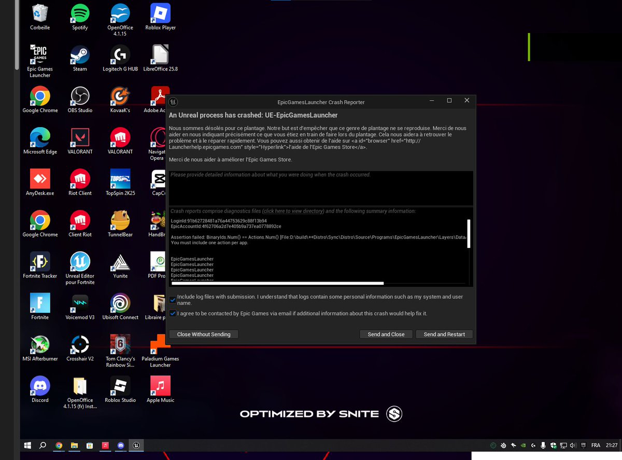Screen dimensions: 622x460
Task: Select OpenOffice 4.1.15 (fr) installer folder icon
Action: point(80,393)
